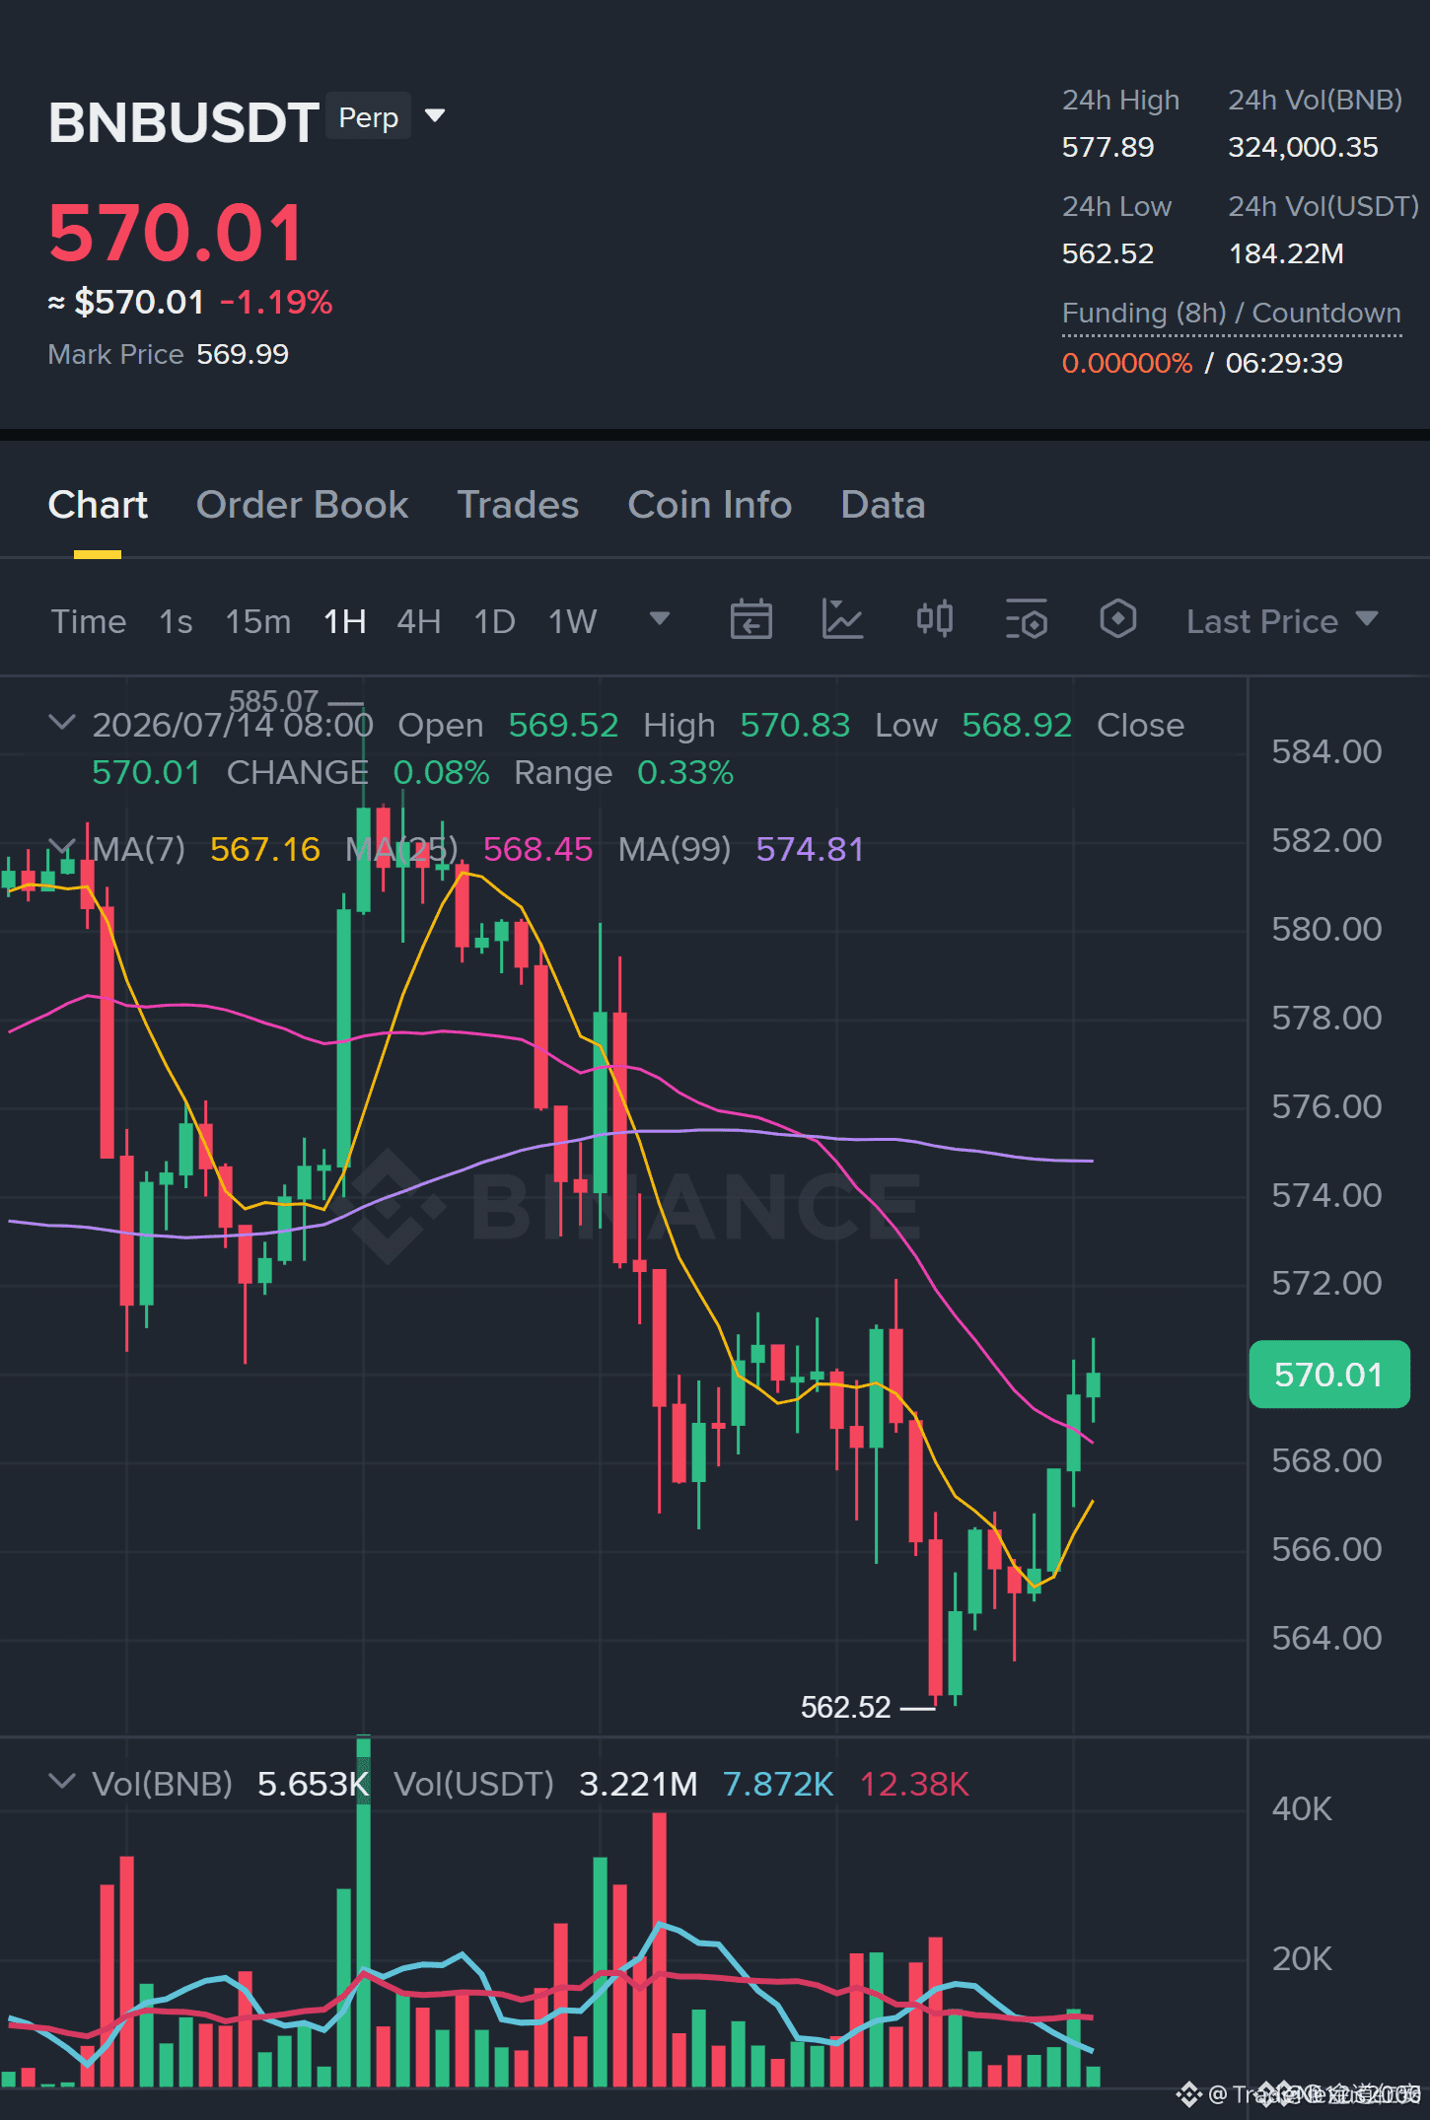1430x2120 pixels.
Task: Open chart display settings icon
Action: (1026, 620)
